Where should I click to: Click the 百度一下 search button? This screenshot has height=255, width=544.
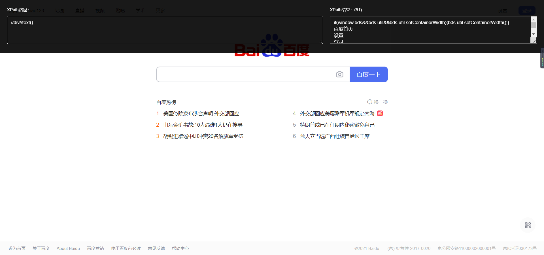(369, 74)
